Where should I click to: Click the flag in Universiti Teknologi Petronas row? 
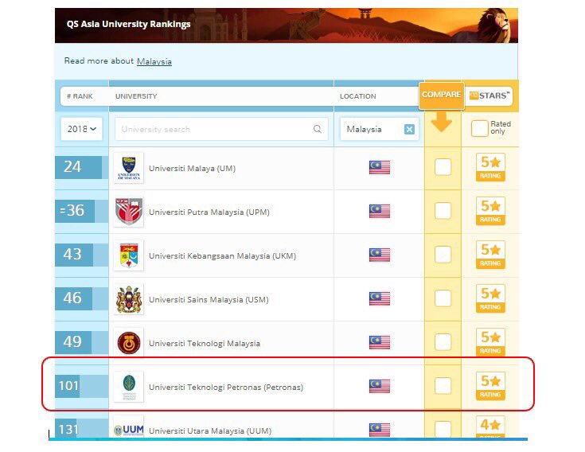pos(380,386)
